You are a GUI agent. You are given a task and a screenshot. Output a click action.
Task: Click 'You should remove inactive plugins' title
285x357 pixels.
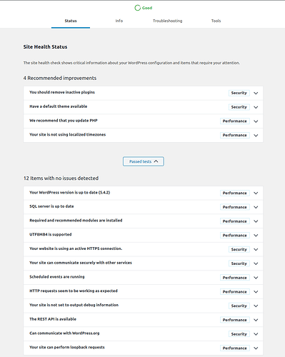(62, 92)
